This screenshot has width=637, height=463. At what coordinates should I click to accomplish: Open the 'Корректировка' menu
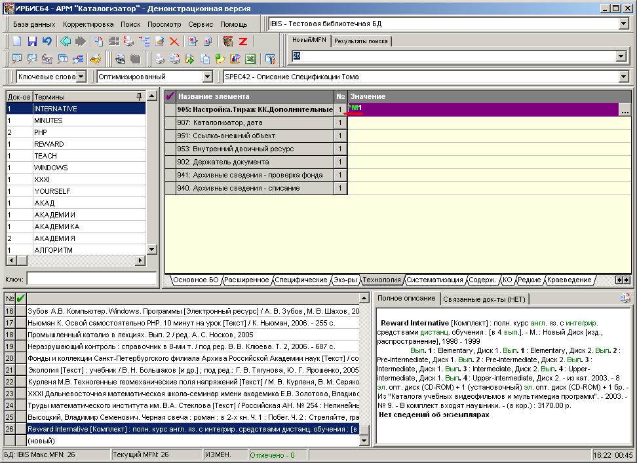click(x=88, y=24)
